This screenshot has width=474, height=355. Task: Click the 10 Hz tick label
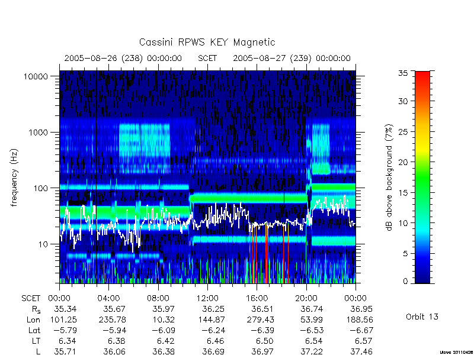43,244
